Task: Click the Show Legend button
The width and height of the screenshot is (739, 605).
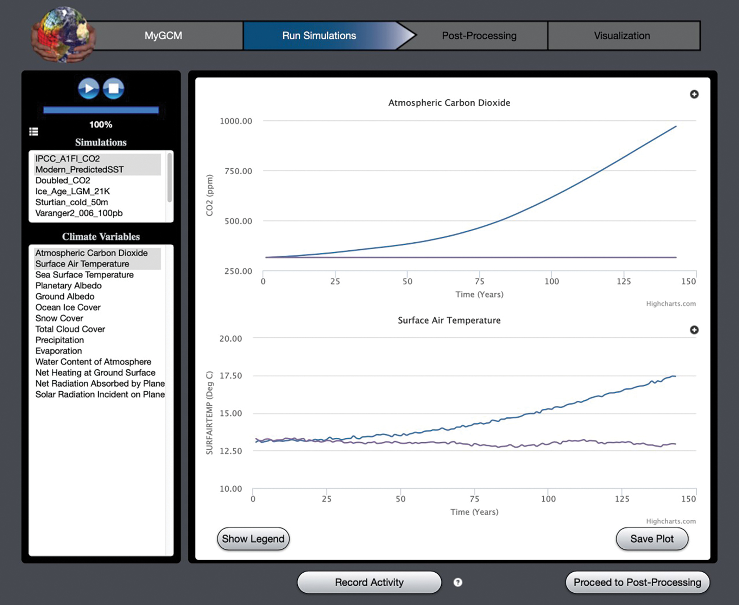Action: pos(253,539)
